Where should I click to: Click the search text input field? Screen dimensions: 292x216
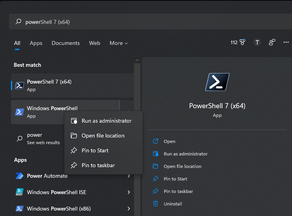tap(149, 22)
